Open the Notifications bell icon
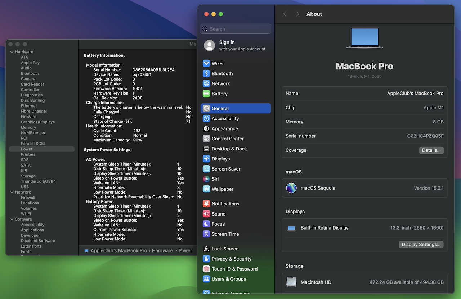 [206, 204]
